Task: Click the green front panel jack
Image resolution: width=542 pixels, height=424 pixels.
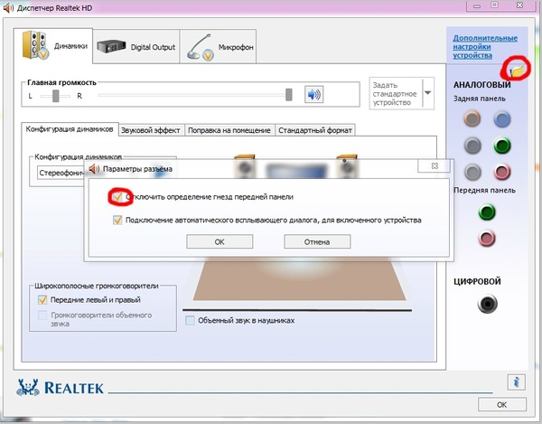Action: pyautogui.click(x=487, y=212)
